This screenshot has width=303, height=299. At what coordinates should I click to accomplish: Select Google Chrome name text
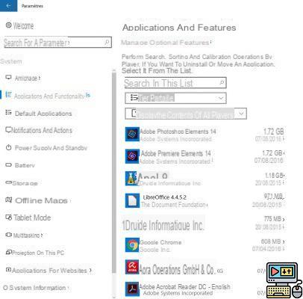[x=160, y=242]
